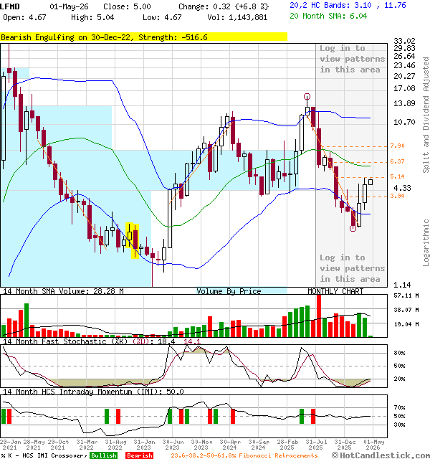Click the Close: 5.00 value
430x459 pixels.
pos(128,6)
